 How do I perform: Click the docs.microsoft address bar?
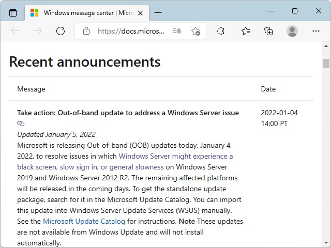point(131,31)
